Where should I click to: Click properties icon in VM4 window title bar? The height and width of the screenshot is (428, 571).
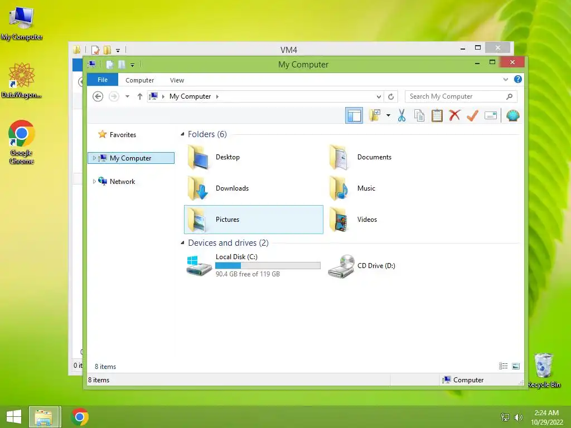95,50
